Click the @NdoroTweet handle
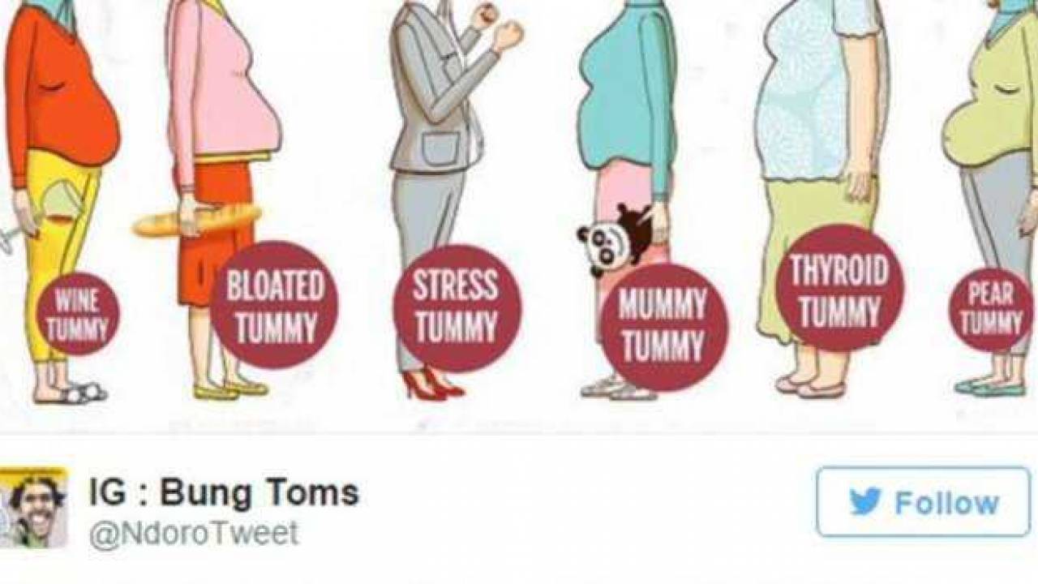The height and width of the screenshot is (584, 1038). click(194, 534)
